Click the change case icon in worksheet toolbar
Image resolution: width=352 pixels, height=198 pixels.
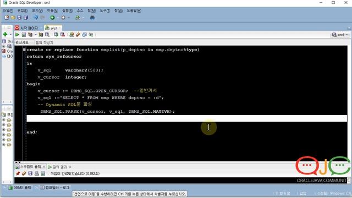(x=91, y=35)
